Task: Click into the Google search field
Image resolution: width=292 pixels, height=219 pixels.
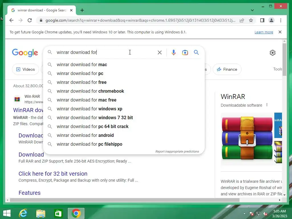Action: click(x=106, y=52)
